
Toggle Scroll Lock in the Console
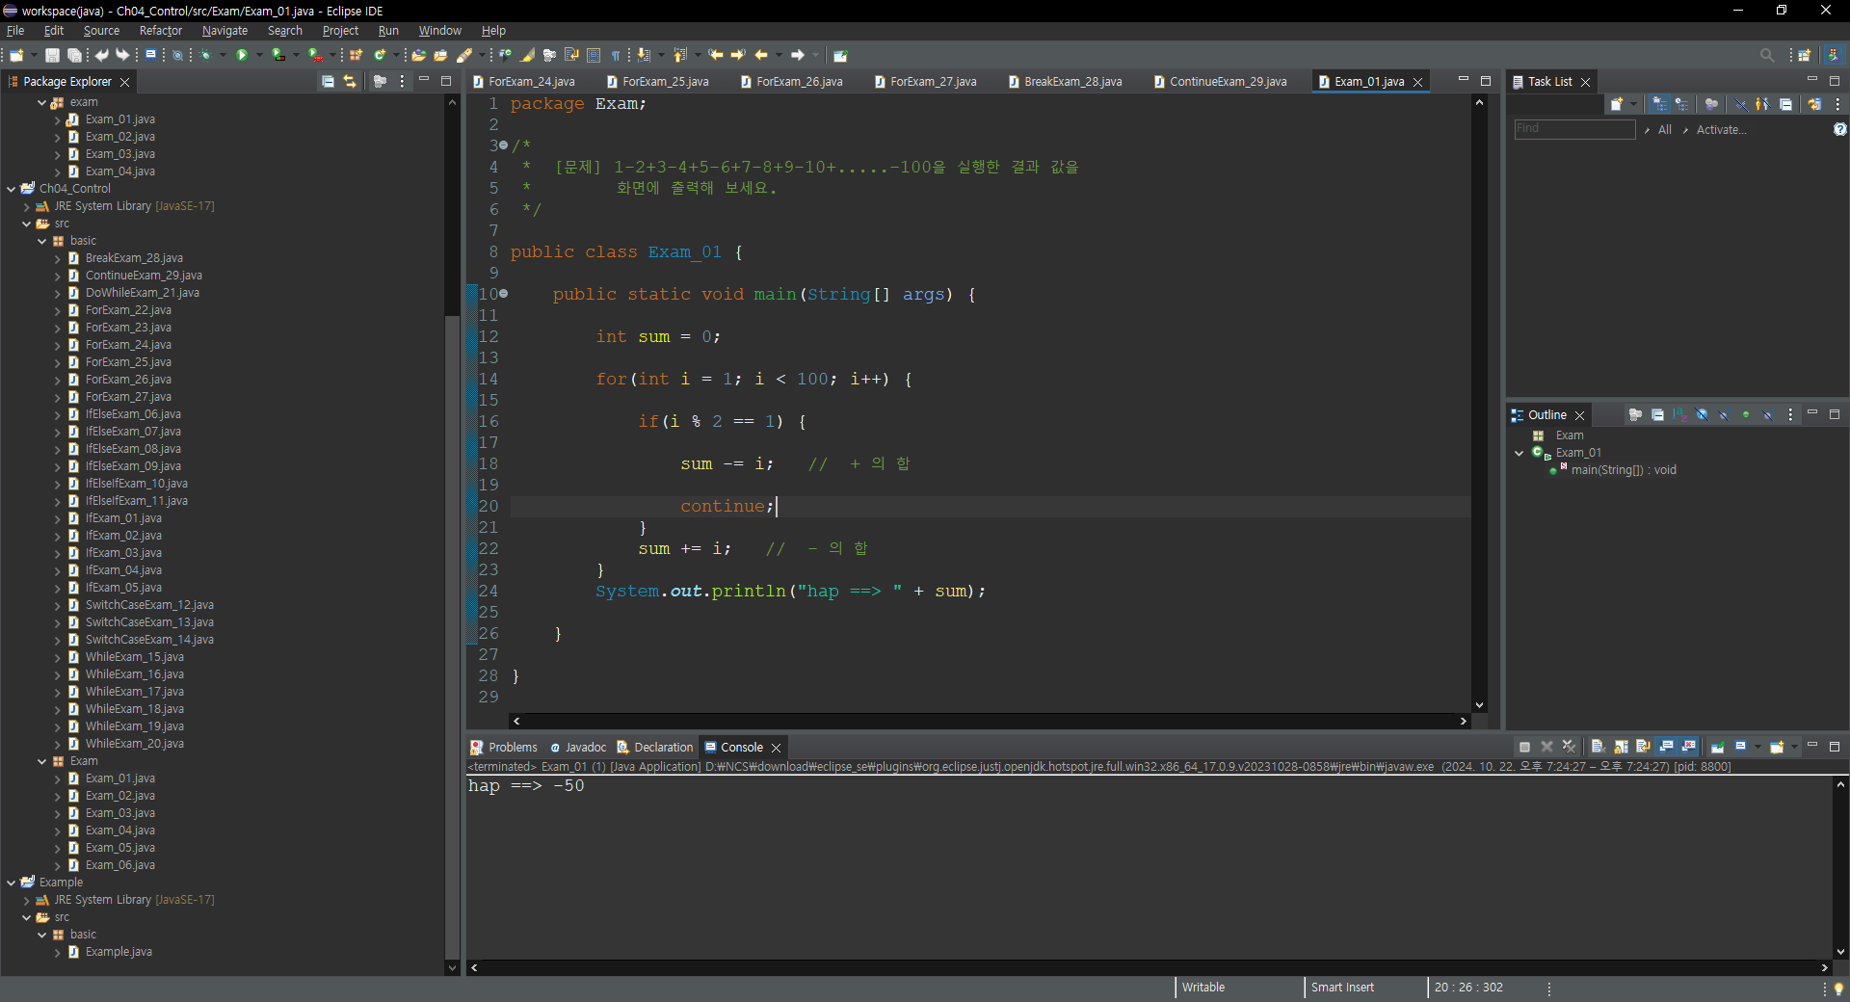tap(1621, 747)
